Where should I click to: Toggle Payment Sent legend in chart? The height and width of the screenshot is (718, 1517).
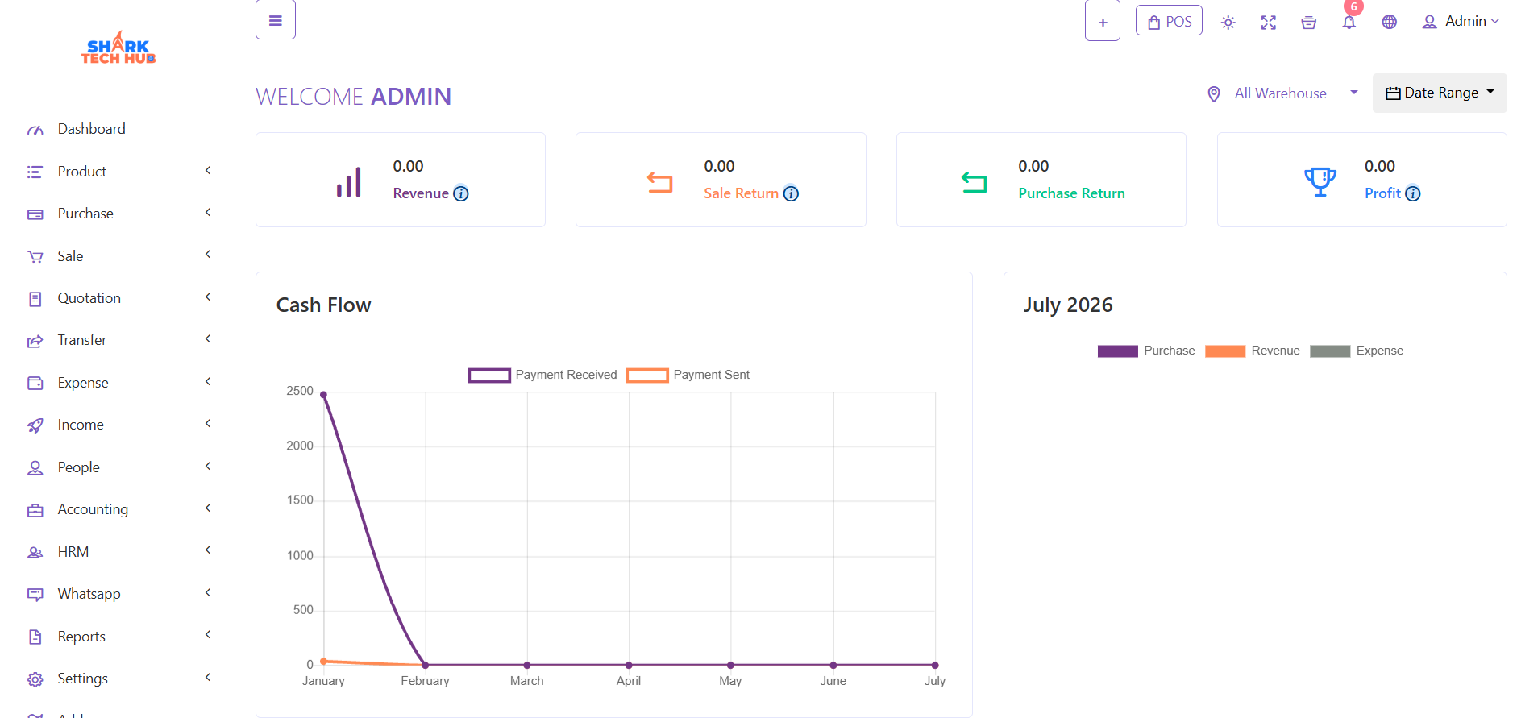pyautogui.click(x=688, y=375)
